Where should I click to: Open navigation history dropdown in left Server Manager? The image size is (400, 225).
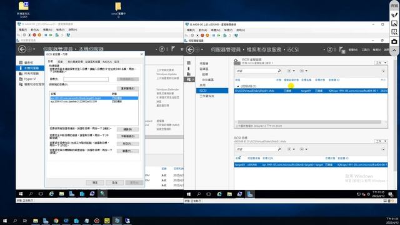point(34,49)
